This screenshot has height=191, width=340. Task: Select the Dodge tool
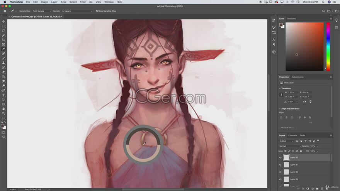(x=3, y=86)
